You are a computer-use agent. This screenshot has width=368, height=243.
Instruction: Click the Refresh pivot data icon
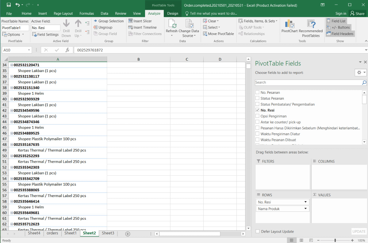coord(171,25)
